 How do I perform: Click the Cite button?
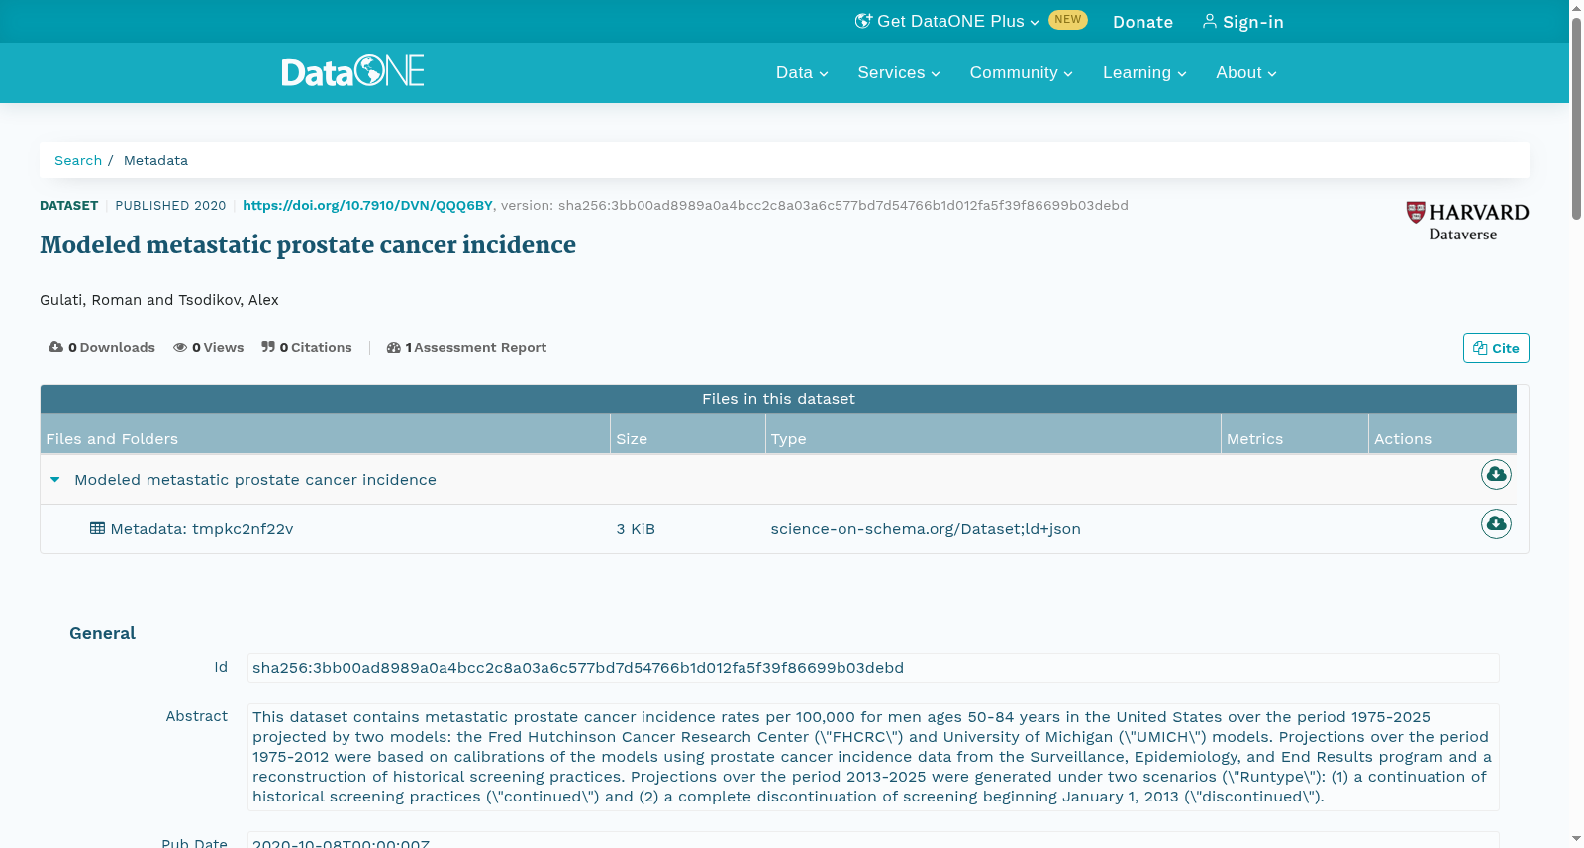1496,348
